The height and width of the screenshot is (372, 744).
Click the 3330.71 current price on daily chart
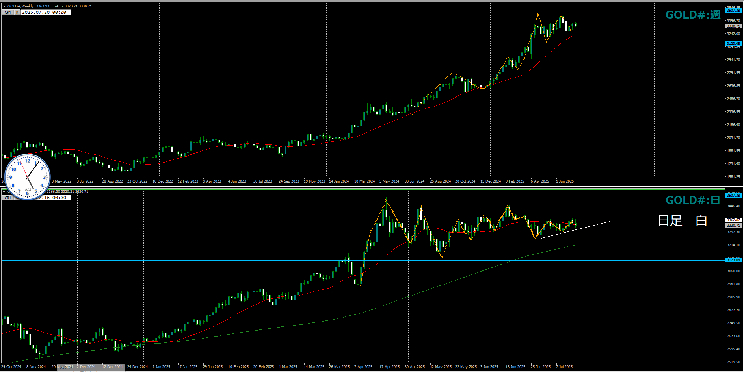click(x=734, y=226)
